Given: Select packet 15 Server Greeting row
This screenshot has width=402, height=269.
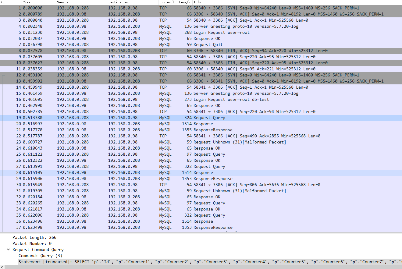Looking at the screenshot, I should point(201,93).
